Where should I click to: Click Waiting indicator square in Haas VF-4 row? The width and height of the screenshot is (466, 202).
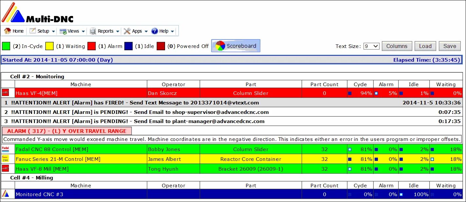[x=432, y=93]
